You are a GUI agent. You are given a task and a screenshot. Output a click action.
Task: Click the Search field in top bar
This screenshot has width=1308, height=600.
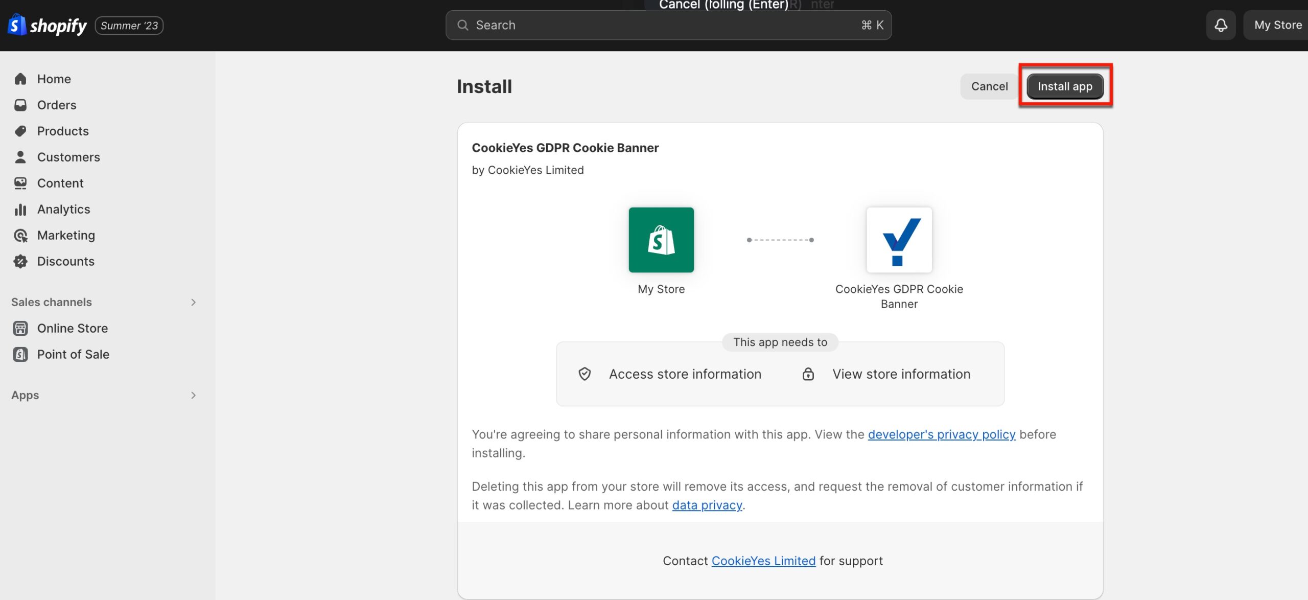point(668,25)
